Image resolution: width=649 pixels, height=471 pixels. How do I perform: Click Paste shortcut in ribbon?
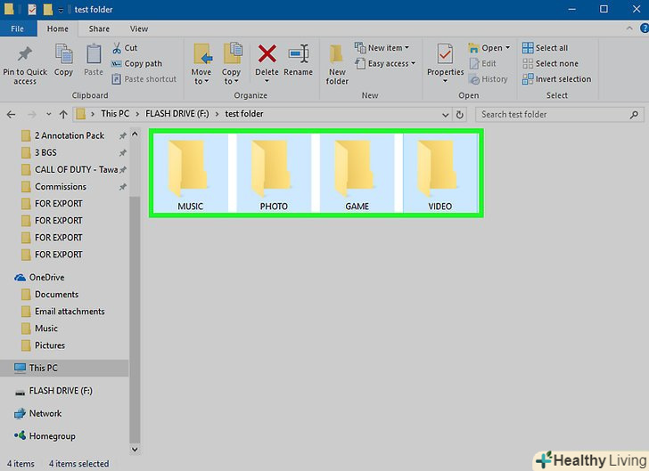click(144, 79)
